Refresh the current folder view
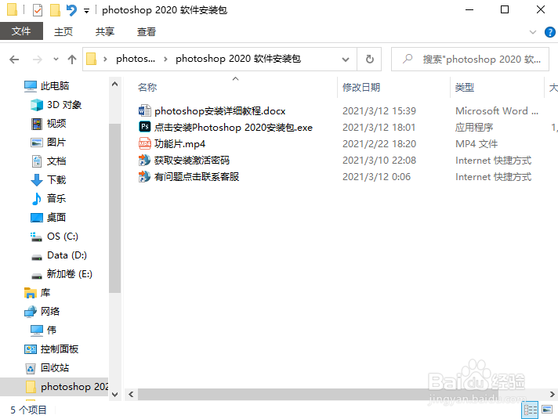This screenshot has height=419, width=558. coord(370,59)
